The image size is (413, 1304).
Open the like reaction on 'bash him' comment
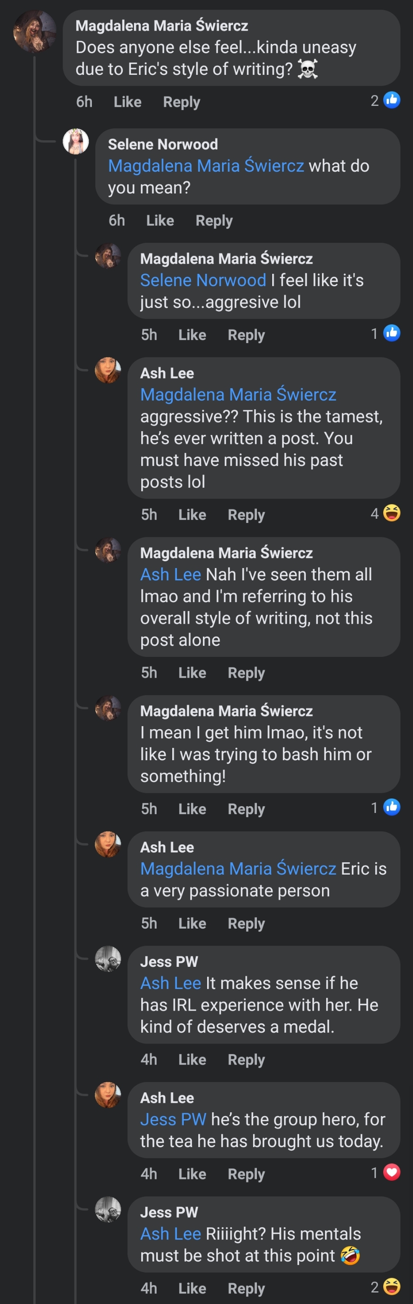[x=392, y=807]
